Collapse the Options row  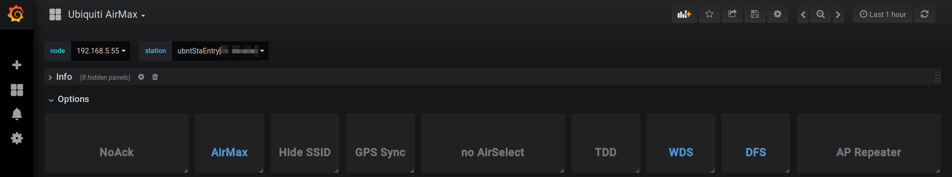(x=73, y=99)
